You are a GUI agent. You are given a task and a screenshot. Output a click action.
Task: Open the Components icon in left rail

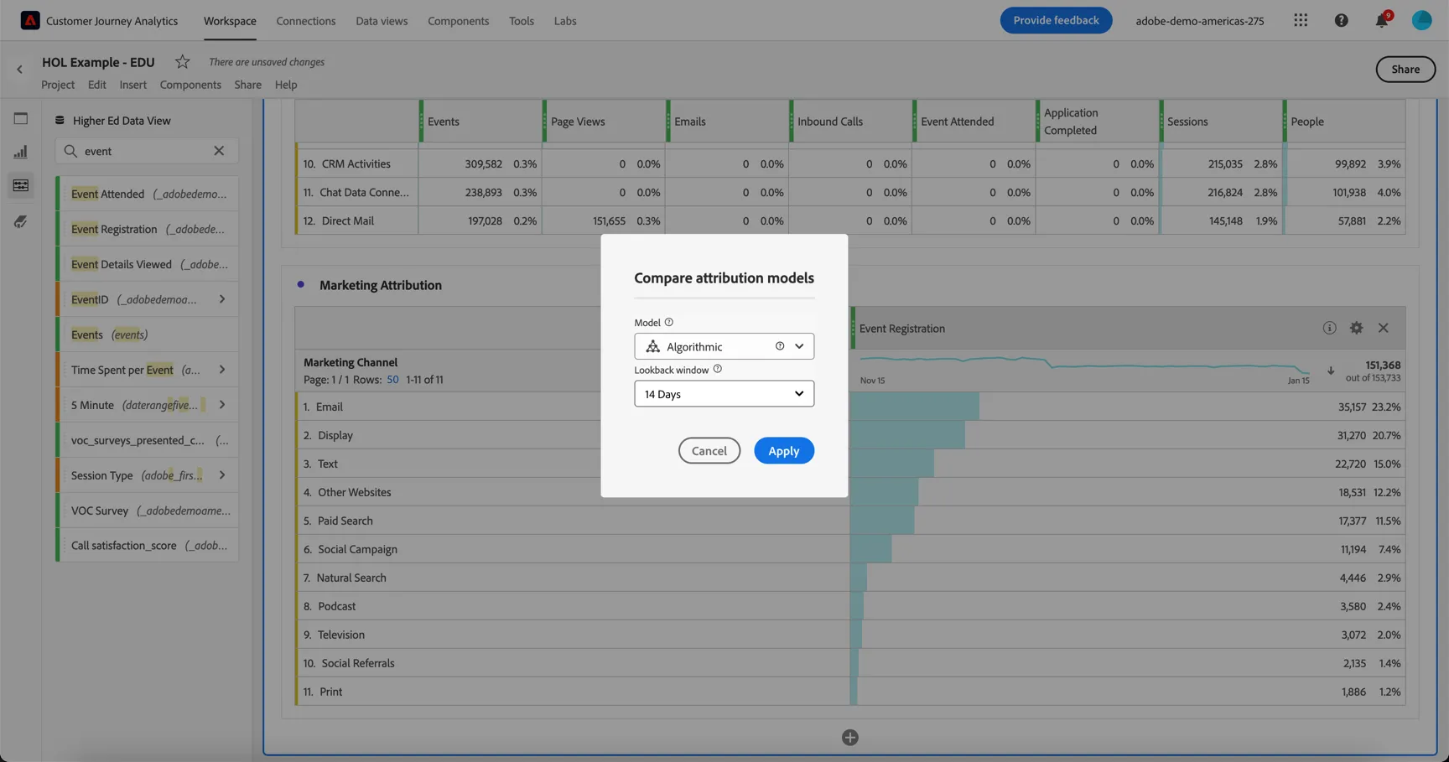21,185
